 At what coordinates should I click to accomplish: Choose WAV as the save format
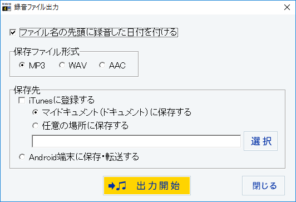[62, 65]
